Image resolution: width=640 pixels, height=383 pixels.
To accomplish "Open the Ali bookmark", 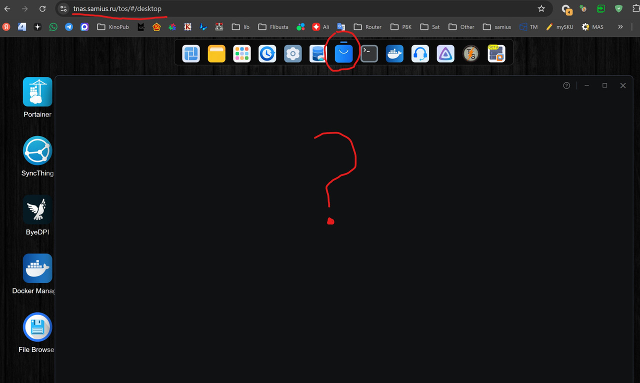I will coord(320,27).
